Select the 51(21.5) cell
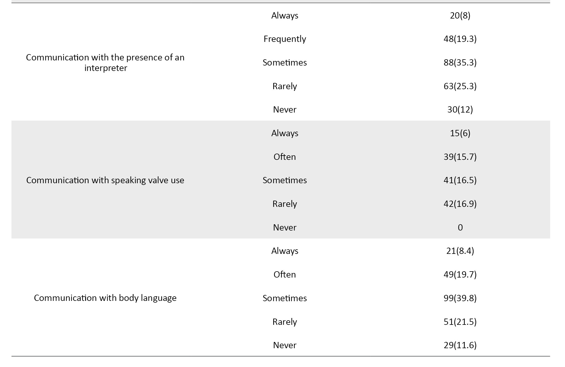The width and height of the screenshot is (565, 367). pos(460,322)
